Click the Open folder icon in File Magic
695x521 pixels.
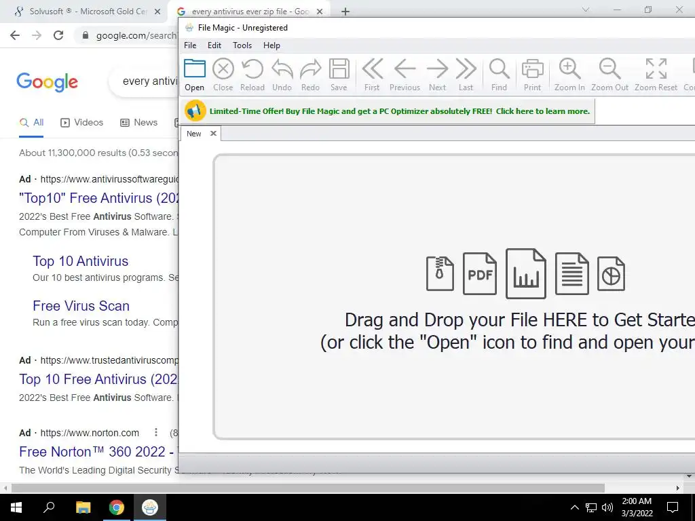(195, 70)
